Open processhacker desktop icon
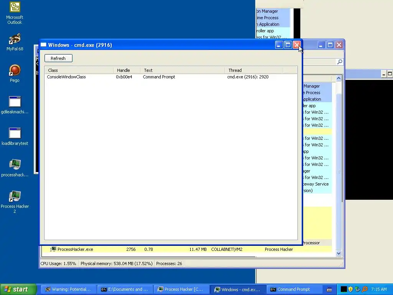 15,168
